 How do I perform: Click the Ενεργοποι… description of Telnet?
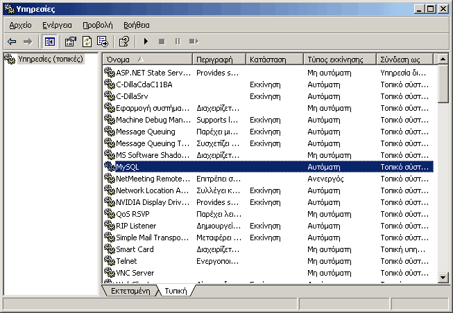(218, 261)
